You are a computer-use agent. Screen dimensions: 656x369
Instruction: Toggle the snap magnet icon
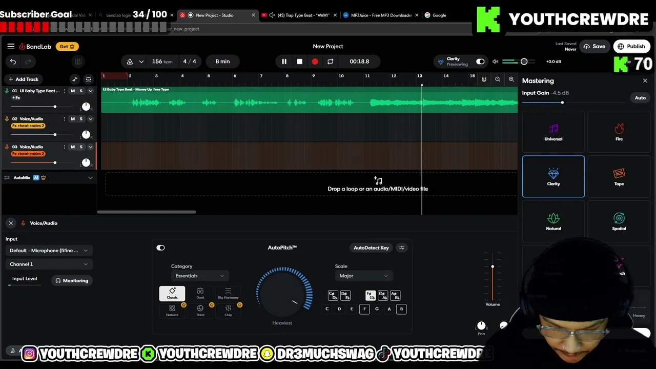(484, 79)
